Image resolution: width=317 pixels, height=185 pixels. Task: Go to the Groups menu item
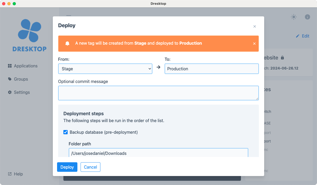point(21,79)
